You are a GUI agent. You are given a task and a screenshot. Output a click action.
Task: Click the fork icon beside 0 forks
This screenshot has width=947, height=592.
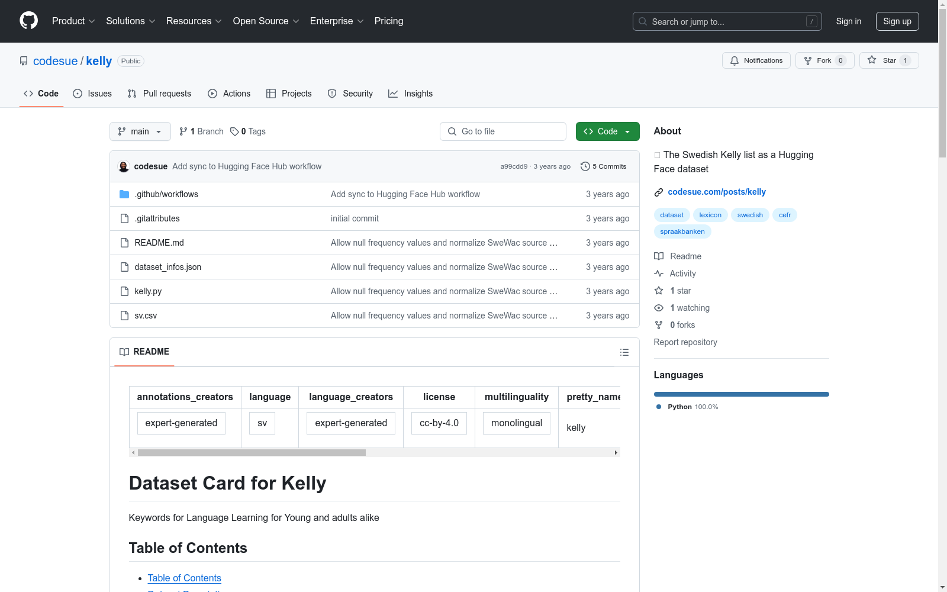(x=659, y=325)
